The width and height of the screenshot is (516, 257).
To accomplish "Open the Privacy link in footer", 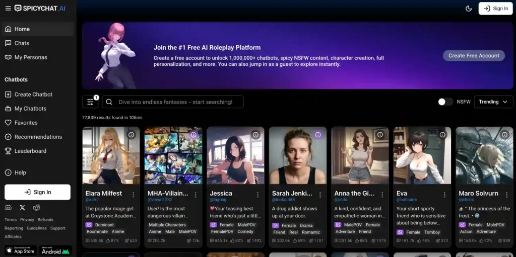I will [x=27, y=220].
